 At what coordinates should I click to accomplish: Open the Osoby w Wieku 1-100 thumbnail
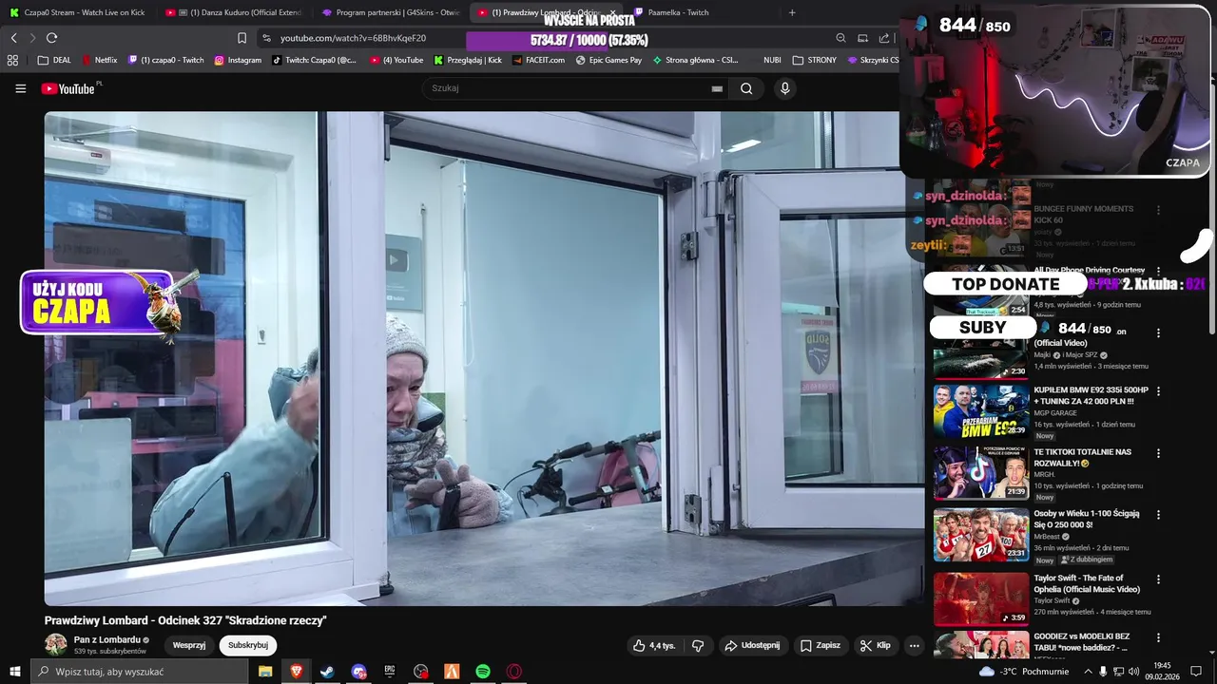tap(980, 535)
